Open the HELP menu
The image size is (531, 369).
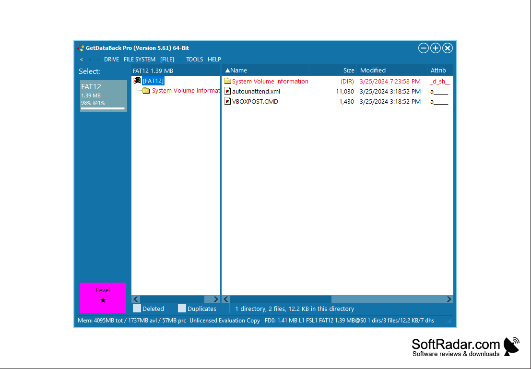coord(214,60)
